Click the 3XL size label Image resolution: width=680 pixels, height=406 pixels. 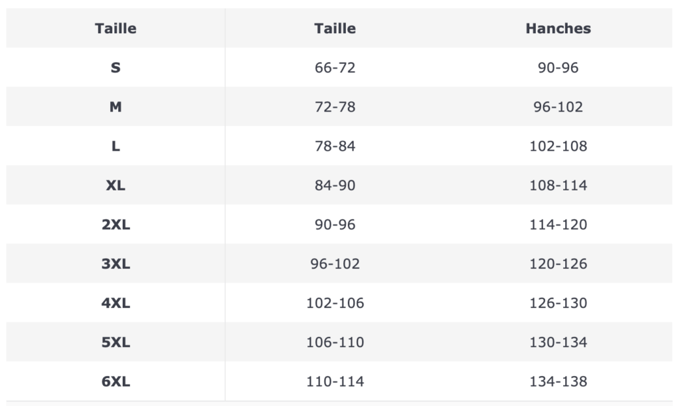coord(116,263)
